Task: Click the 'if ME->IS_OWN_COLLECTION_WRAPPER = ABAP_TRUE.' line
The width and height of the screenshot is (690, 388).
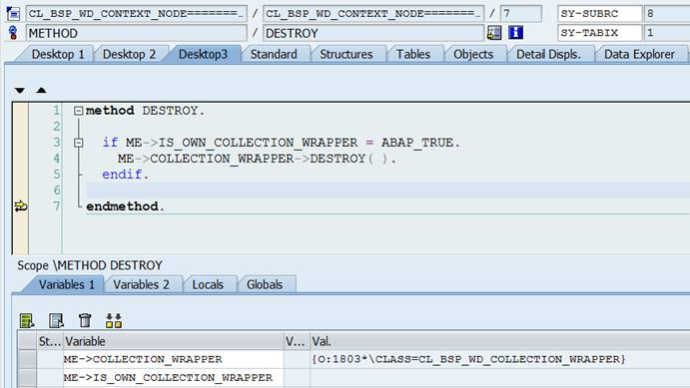Action: [x=282, y=143]
